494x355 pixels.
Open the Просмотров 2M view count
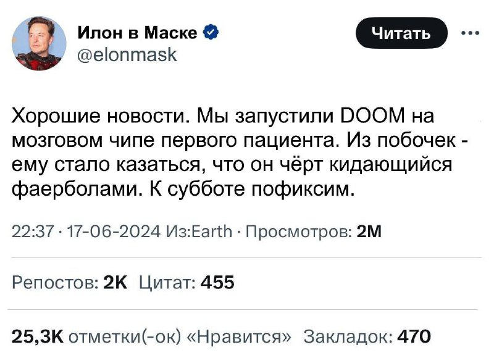coord(312,232)
